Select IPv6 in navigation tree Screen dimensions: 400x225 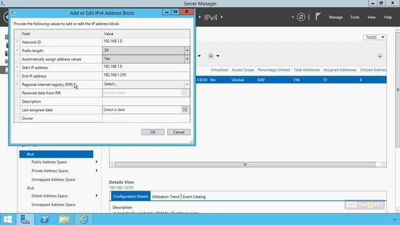point(30,188)
